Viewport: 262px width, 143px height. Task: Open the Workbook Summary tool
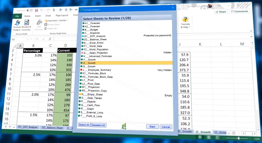[x=26, y=25]
